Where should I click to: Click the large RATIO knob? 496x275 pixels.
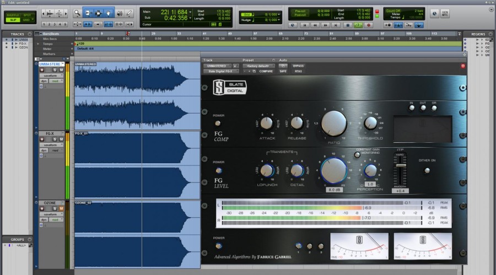(334, 124)
